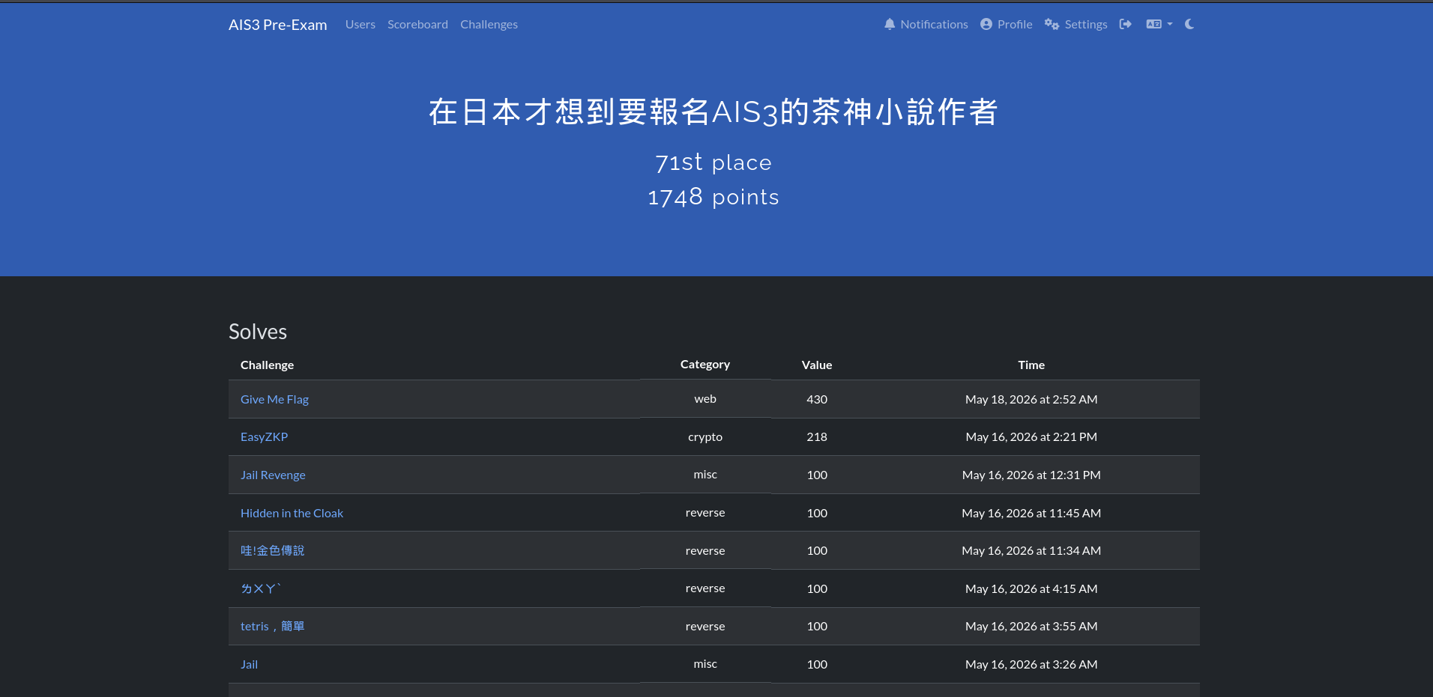Open AIS3 Pre-Exam home link

tap(278, 25)
